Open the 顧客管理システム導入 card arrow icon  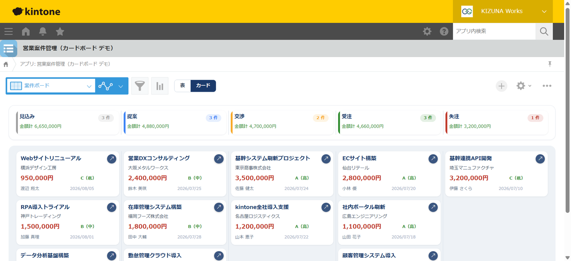click(x=434, y=256)
